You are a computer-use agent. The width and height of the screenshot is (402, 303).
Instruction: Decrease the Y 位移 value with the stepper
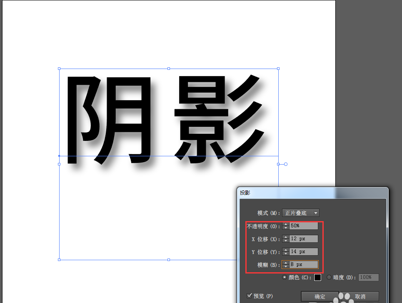click(285, 253)
